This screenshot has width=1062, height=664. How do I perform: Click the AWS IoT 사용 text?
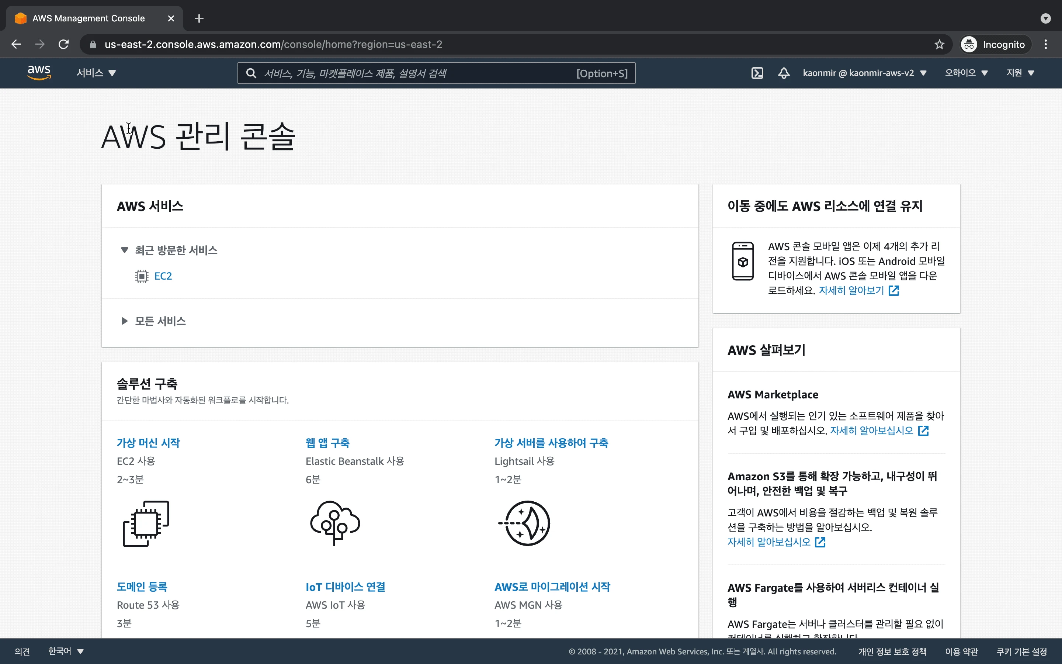tap(335, 605)
